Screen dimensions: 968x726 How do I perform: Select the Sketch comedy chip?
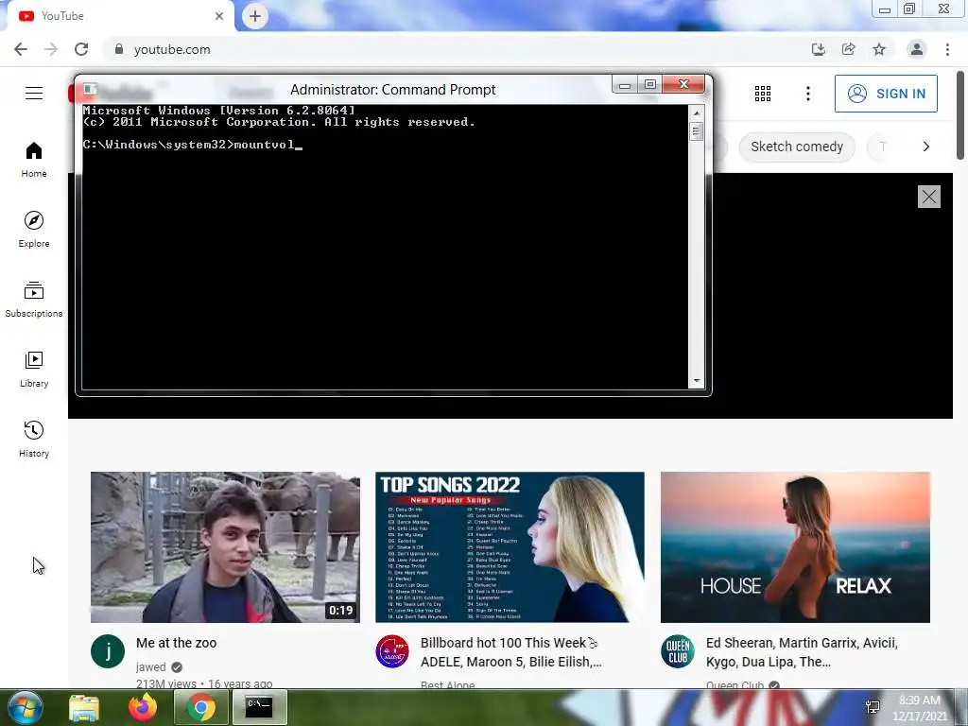click(x=796, y=147)
